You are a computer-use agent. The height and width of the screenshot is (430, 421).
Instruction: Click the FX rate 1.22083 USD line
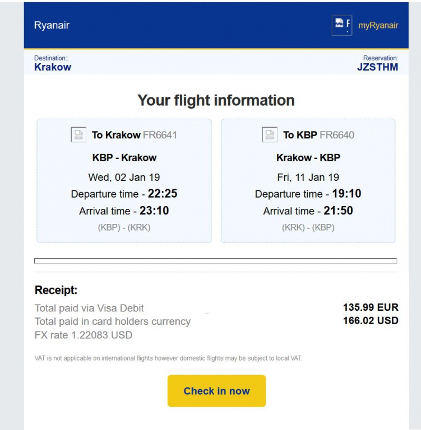[x=84, y=335]
